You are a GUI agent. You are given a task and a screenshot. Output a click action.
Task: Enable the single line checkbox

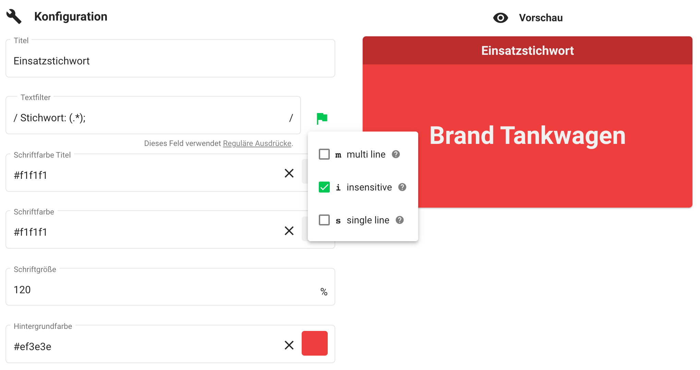coord(324,220)
